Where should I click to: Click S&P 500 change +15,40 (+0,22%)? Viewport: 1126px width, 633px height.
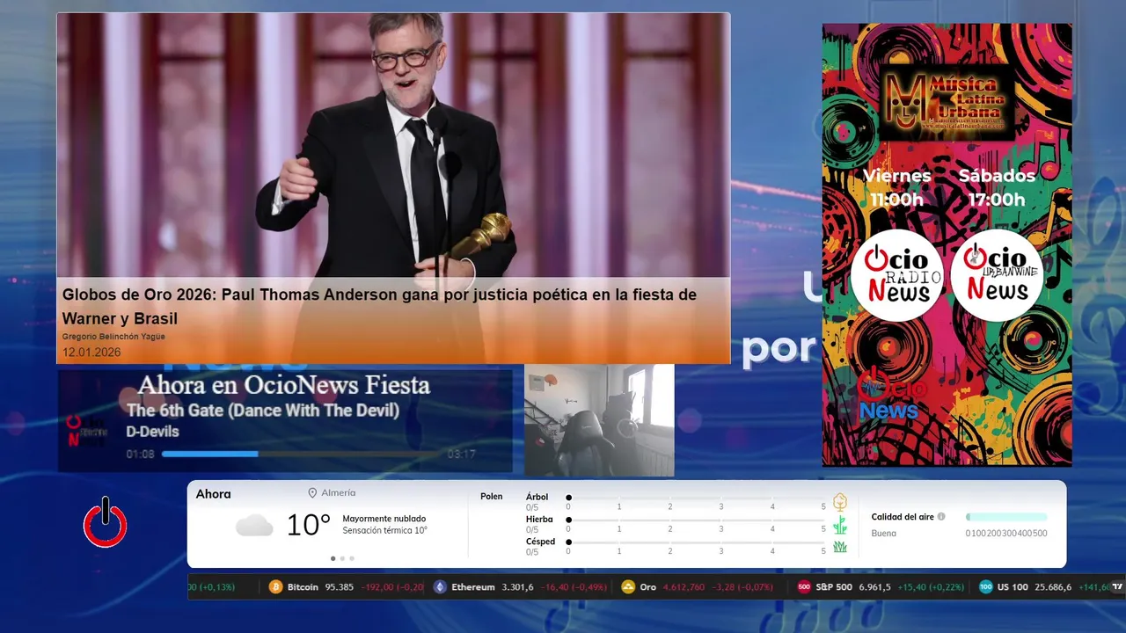(932, 586)
